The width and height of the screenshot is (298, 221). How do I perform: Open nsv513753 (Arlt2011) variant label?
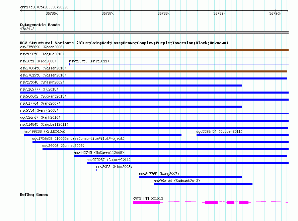(89, 61)
